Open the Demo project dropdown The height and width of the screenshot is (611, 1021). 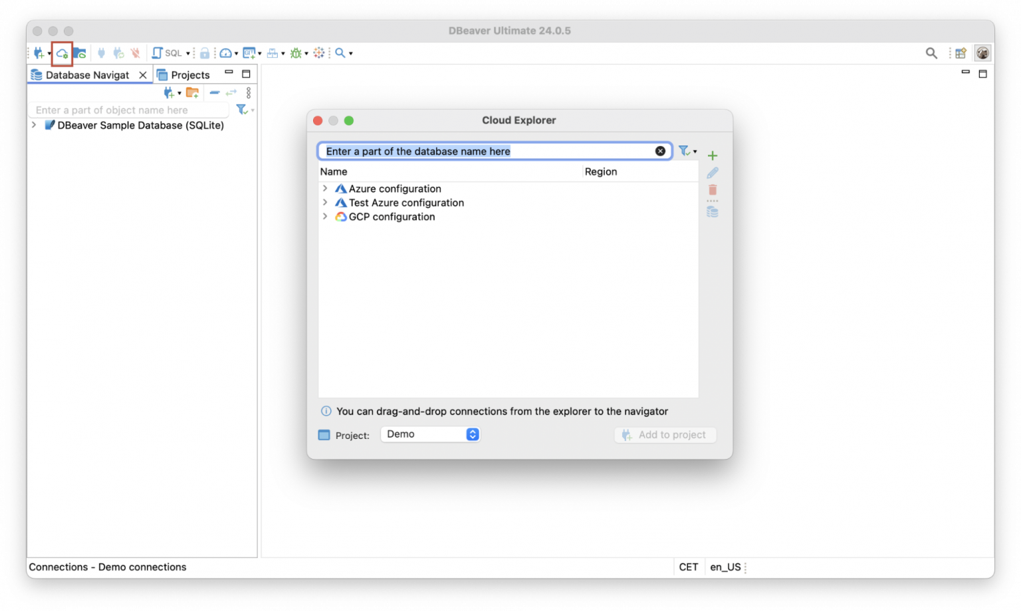430,434
